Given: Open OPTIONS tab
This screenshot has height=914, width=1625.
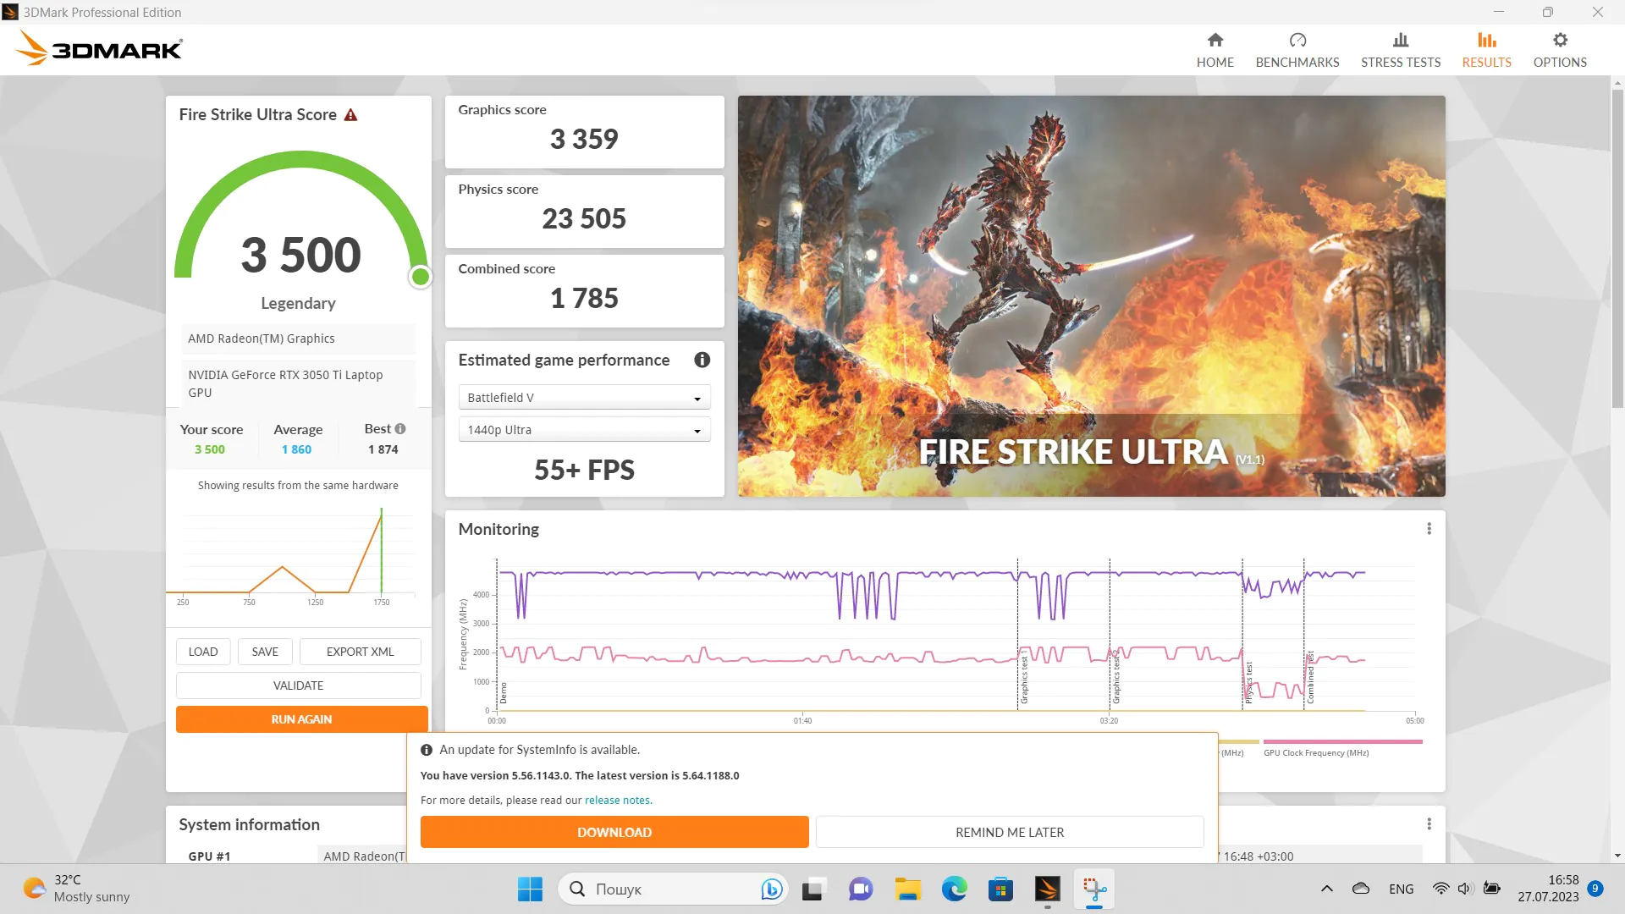Looking at the screenshot, I should [1559, 50].
